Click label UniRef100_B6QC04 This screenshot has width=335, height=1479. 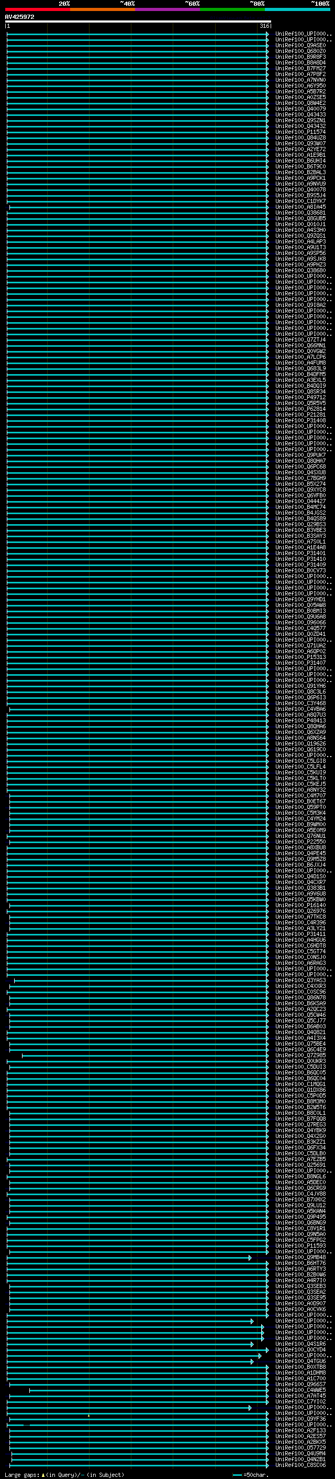coord(300,1078)
